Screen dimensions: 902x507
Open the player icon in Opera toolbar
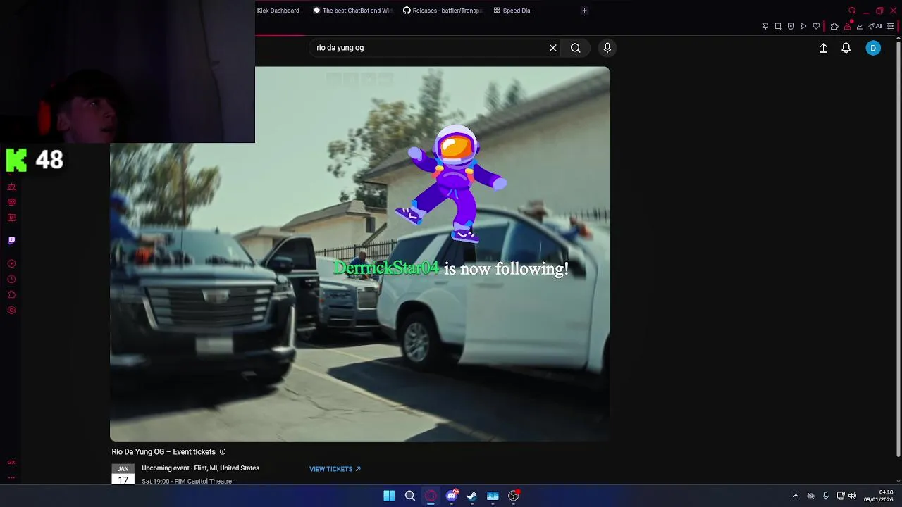803,26
